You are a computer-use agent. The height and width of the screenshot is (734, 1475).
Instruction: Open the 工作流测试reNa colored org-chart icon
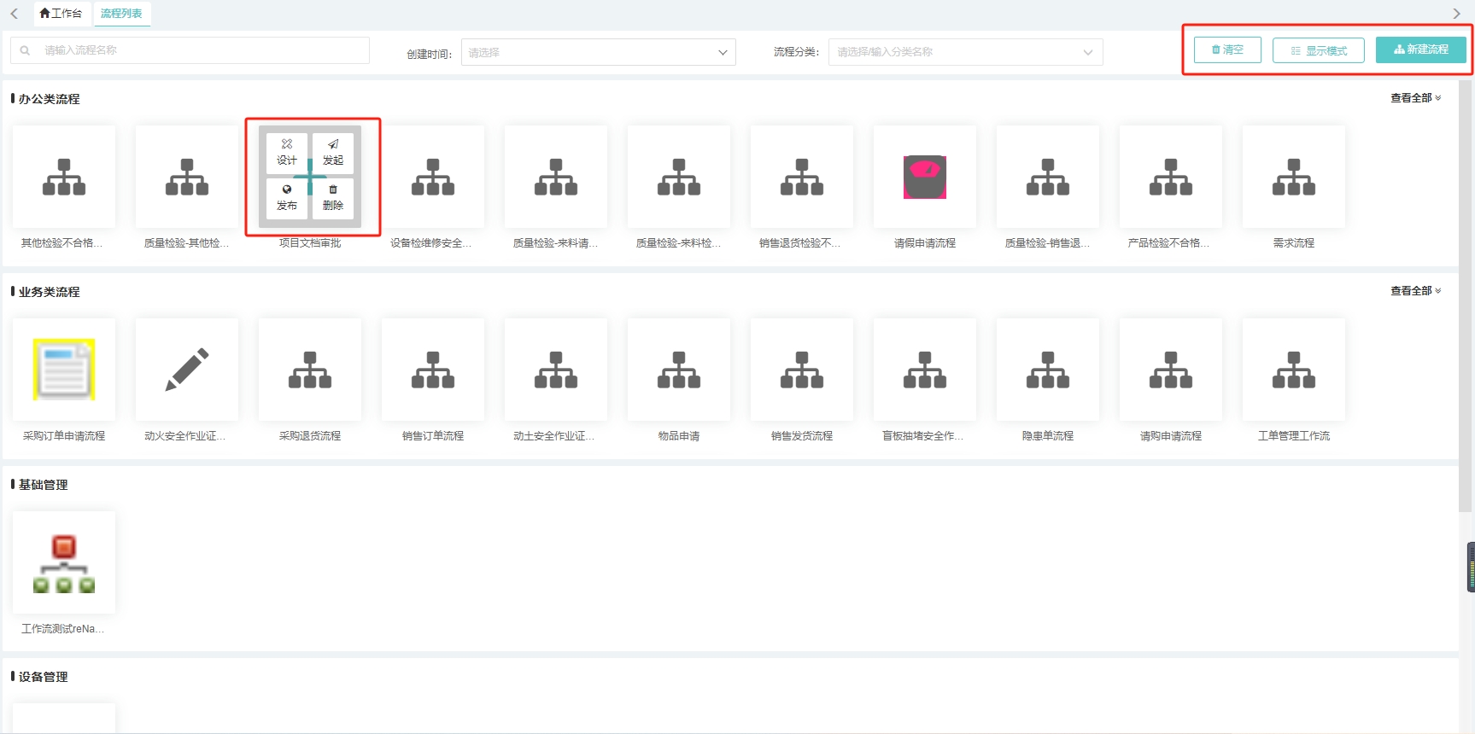64,563
